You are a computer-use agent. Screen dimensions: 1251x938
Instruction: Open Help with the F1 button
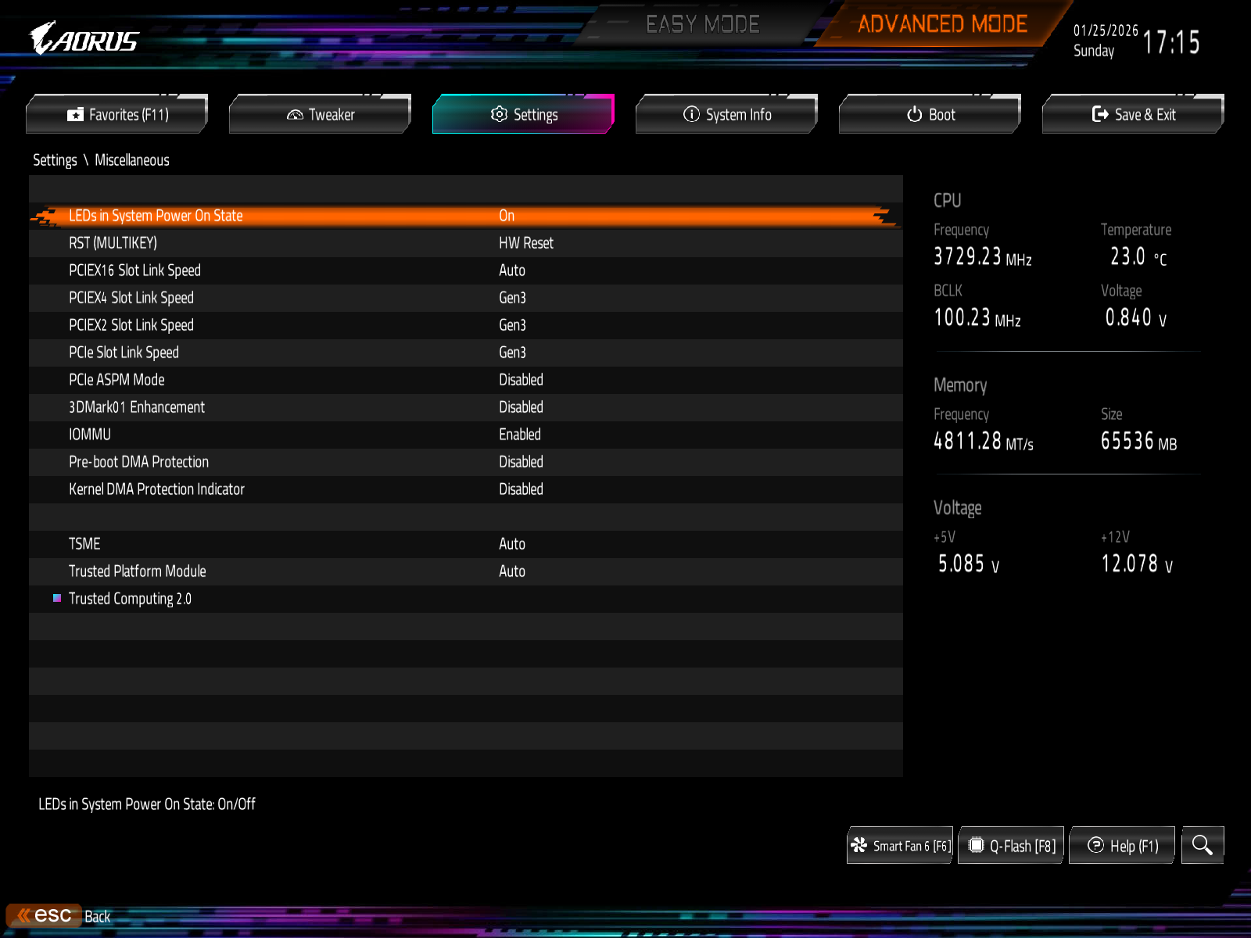pos(1122,846)
